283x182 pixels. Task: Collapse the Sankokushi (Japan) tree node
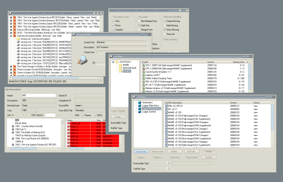coord(11,36)
